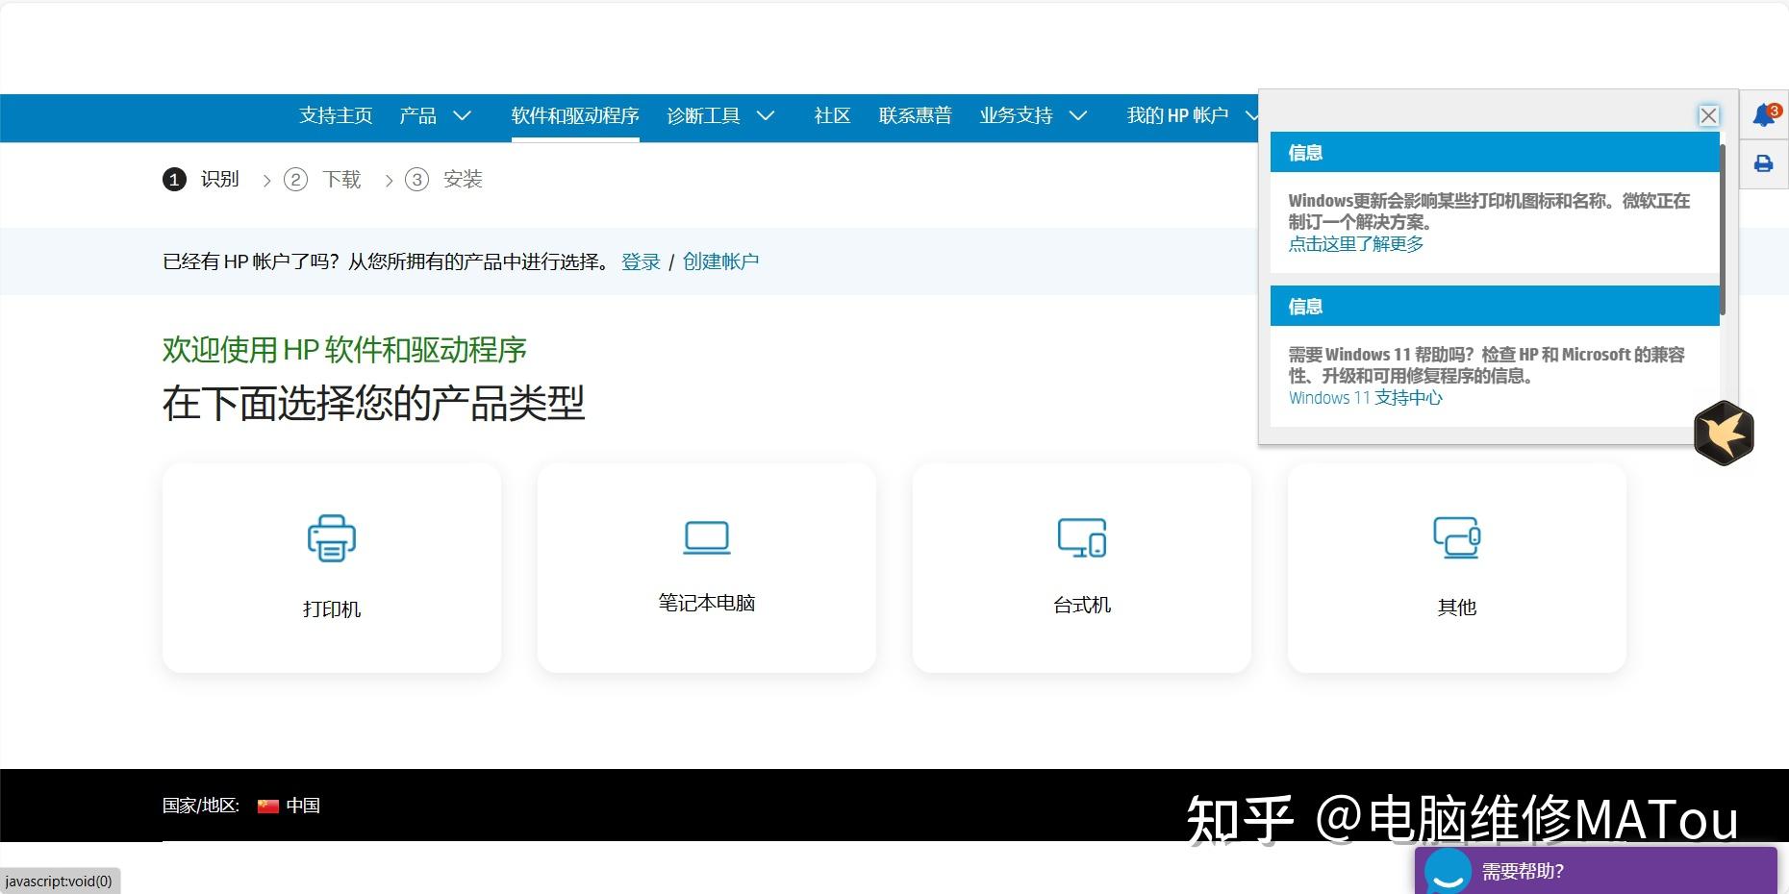Click step 2 下载 in the progress steps

pyautogui.click(x=322, y=180)
